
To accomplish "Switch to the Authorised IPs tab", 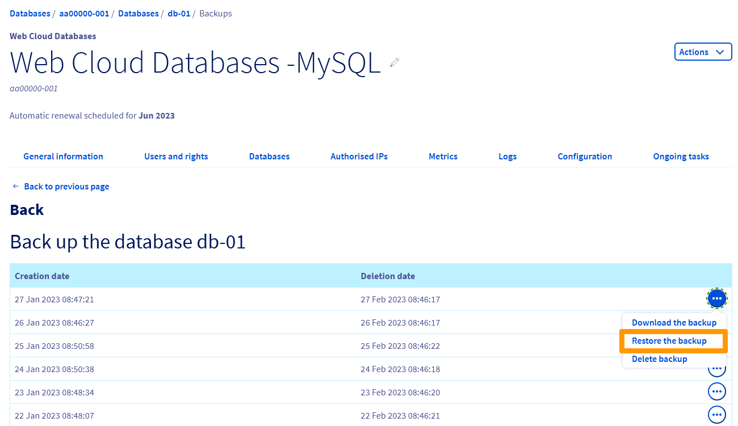I will (359, 156).
